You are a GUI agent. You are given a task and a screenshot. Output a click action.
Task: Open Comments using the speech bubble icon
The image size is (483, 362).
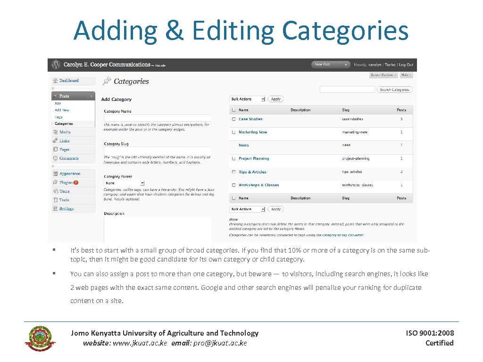pyautogui.click(x=55, y=158)
